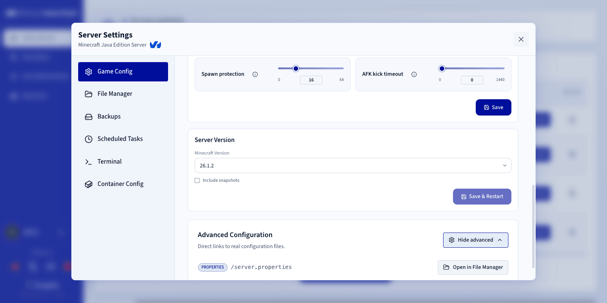Save the game config settings
This screenshot has width=607, height=303.
494,108
